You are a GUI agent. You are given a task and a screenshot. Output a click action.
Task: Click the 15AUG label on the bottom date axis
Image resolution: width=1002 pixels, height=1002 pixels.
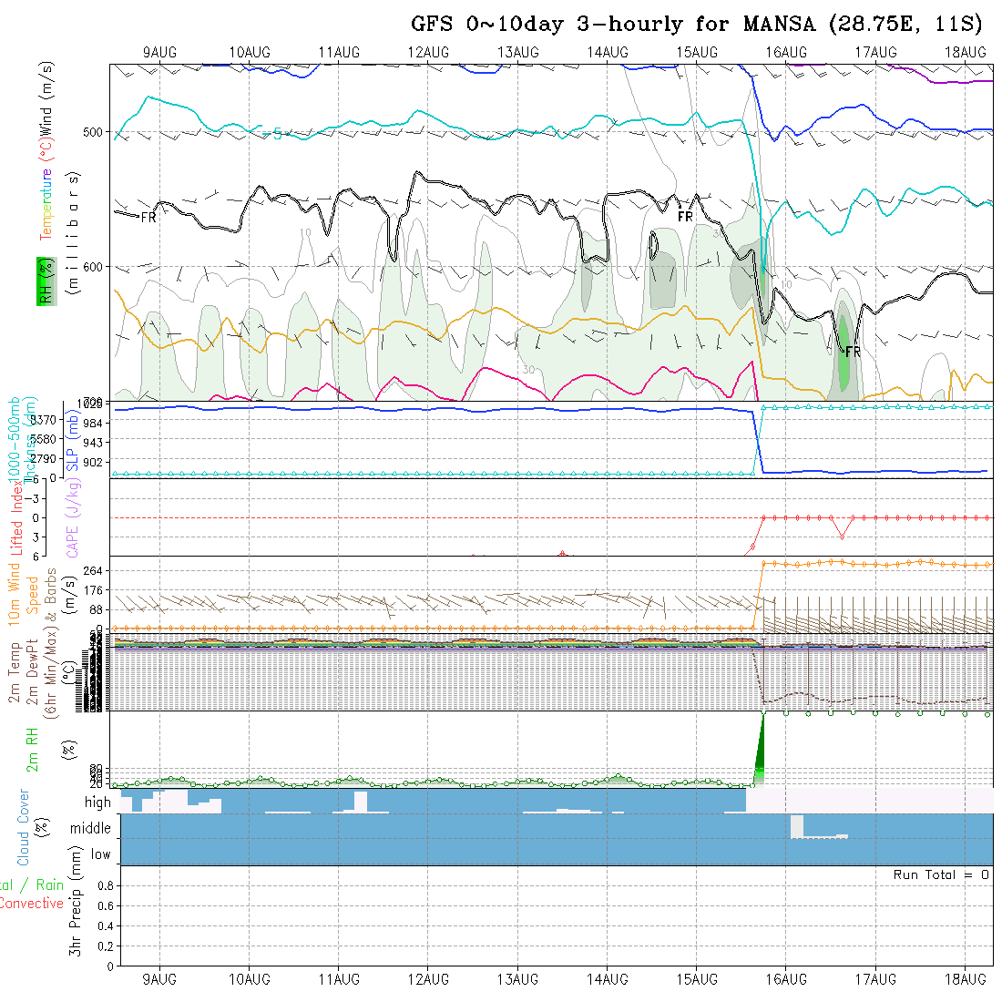click(x=697, y=979)
